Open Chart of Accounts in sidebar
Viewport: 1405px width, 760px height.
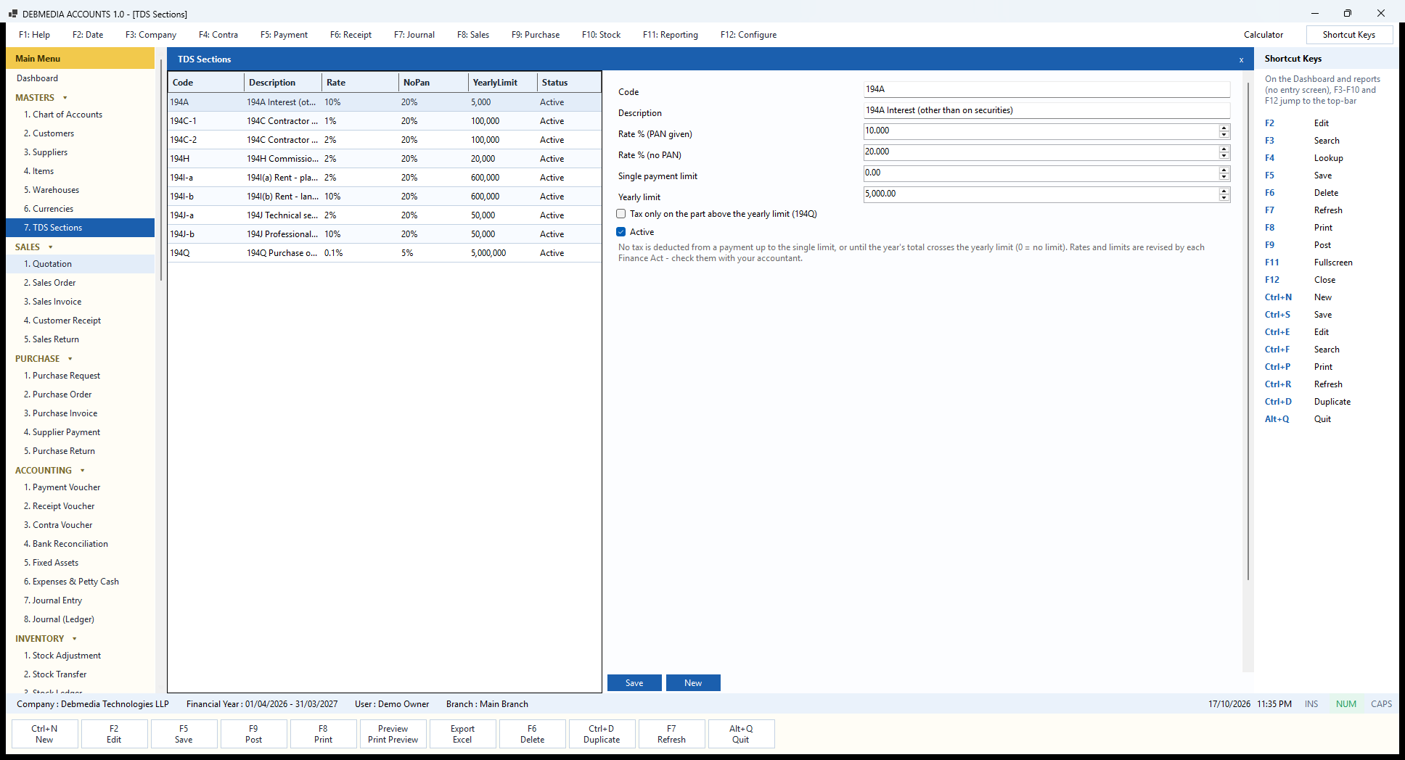(x=80, y=115)
